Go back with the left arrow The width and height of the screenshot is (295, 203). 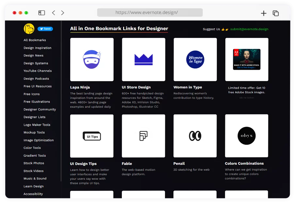pyautogui.click(x=54, y=13)
